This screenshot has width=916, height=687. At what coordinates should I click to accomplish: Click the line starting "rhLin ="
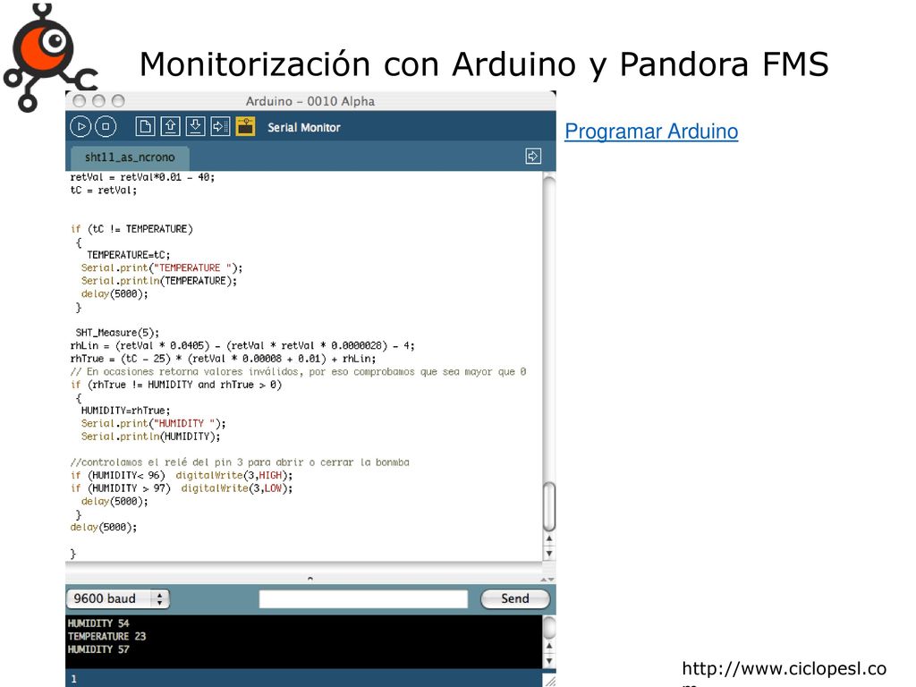tap(242, 346)
